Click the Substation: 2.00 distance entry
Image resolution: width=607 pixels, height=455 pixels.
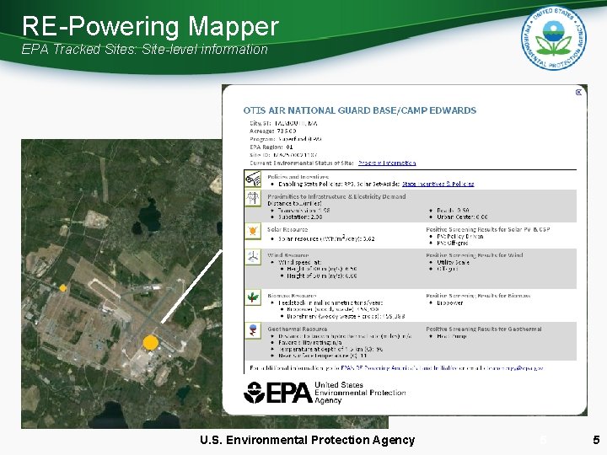(x=300, y=217)
